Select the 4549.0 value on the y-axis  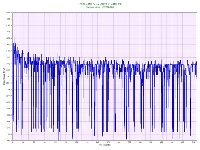(x=7, y=13)
